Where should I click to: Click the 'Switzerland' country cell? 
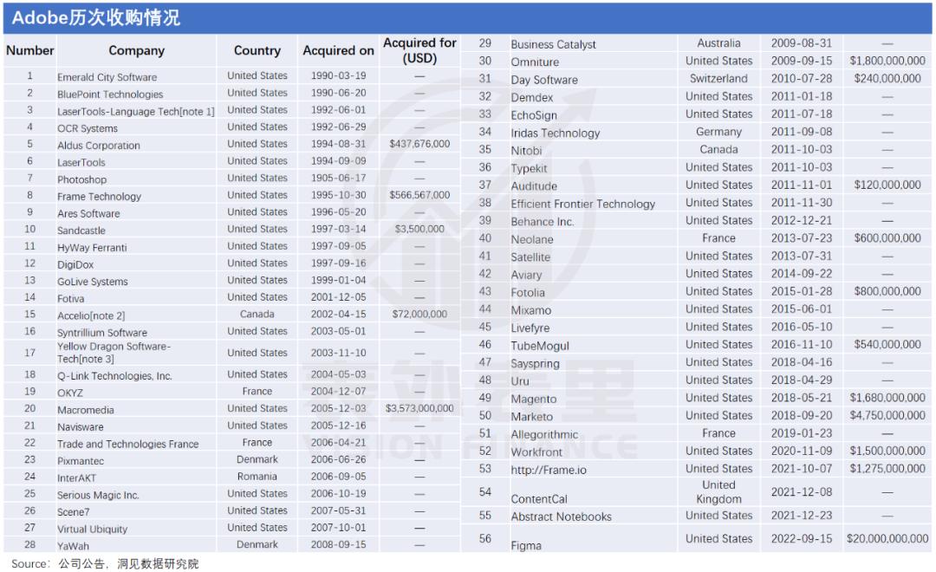pos(718,79)
